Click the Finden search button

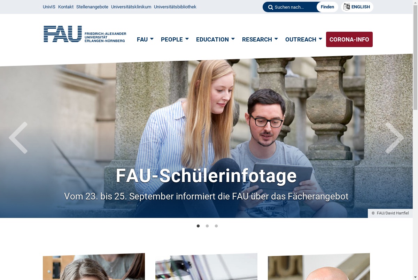(327, 7)
